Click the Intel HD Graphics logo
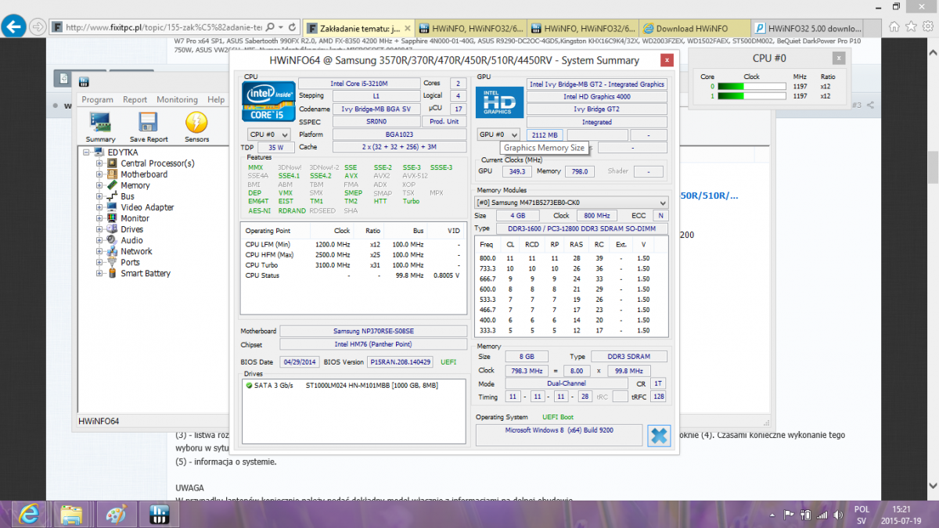Viewport: 939px width, 528px height. 498,102
